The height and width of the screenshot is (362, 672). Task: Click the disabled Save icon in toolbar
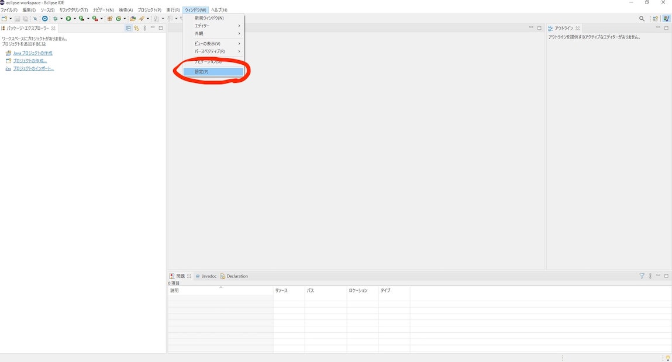(x=17, y=19)
